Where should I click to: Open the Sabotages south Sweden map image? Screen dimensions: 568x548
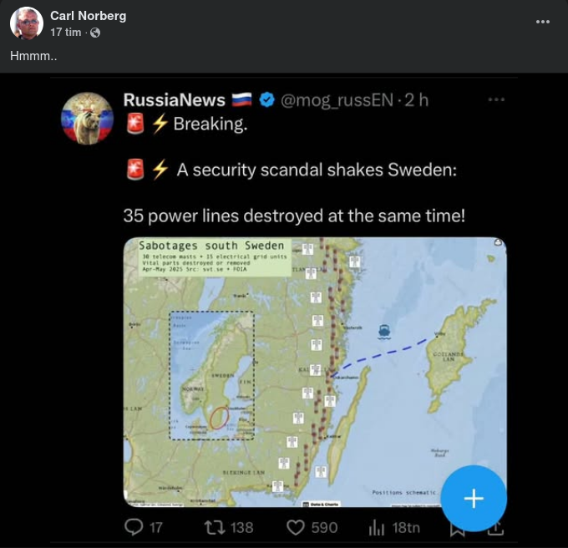315,372
